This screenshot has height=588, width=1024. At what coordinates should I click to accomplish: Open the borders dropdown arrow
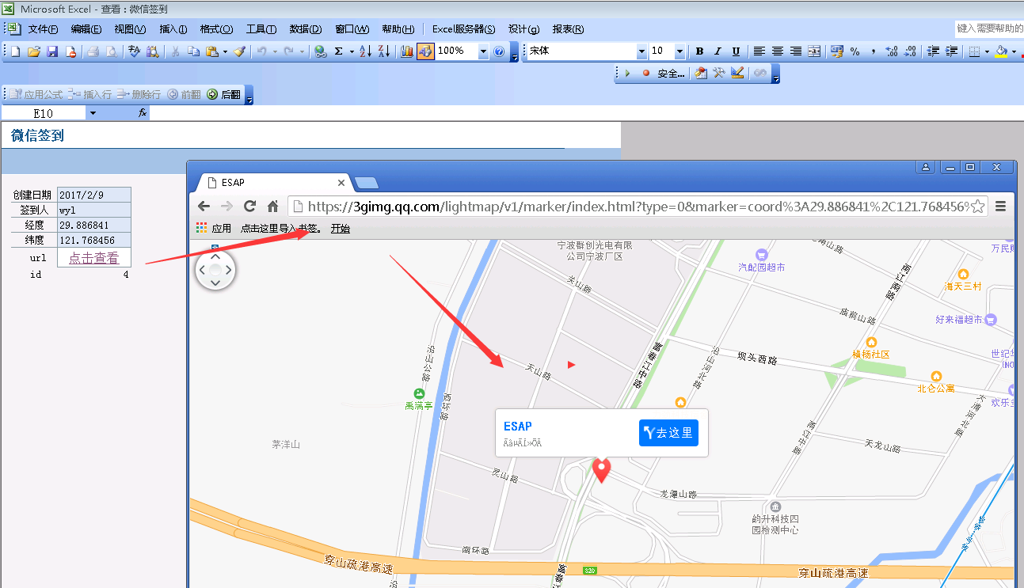987,51
